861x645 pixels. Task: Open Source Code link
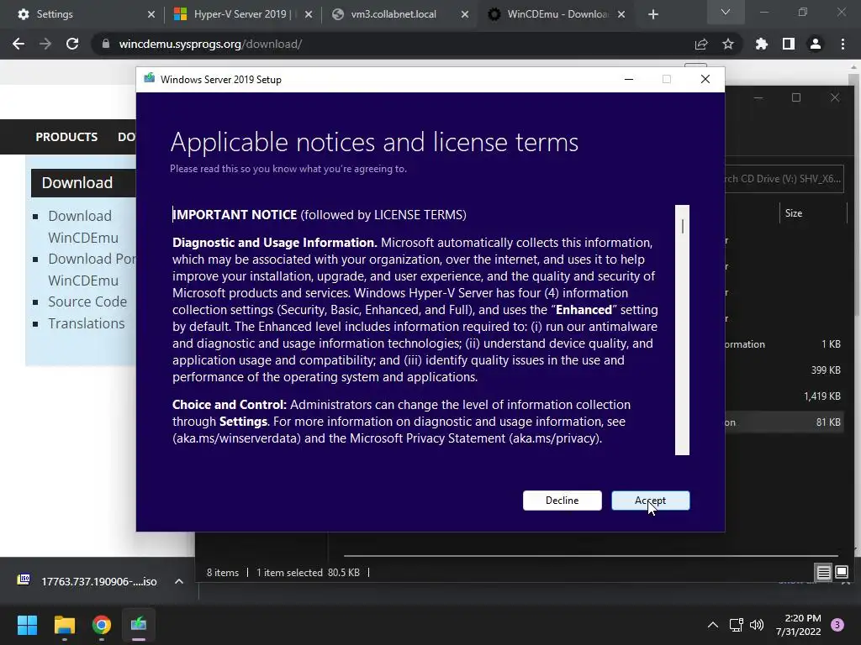point(87,302)
